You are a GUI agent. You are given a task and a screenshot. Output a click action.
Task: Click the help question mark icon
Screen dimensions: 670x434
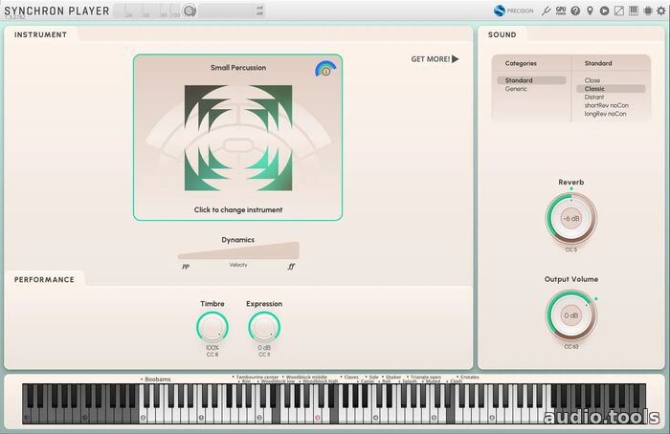(575, 11)
